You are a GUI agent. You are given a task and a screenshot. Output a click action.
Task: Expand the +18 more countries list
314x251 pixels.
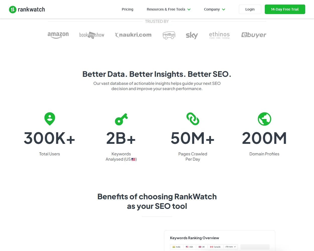230,247
